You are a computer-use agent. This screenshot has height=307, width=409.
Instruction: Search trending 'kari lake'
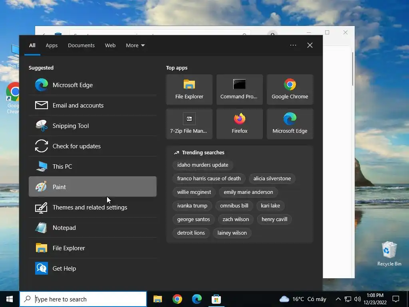coord(270,206)
